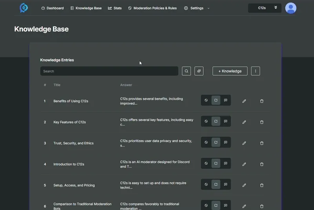The width and height of the screenshot is (314, 210).
Task: Set Benefits of Using C12s to disabled mode
Action: [206, 101]
